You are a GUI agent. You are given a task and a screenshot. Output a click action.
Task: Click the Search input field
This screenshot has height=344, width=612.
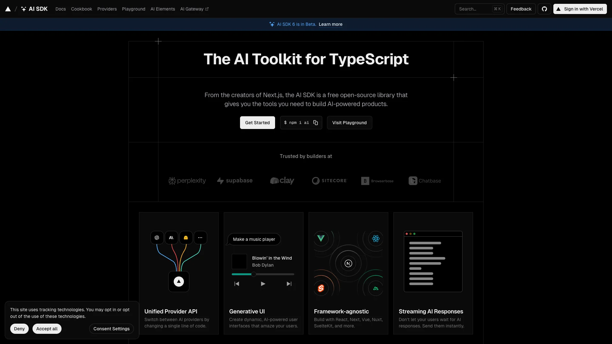(475, 9)
